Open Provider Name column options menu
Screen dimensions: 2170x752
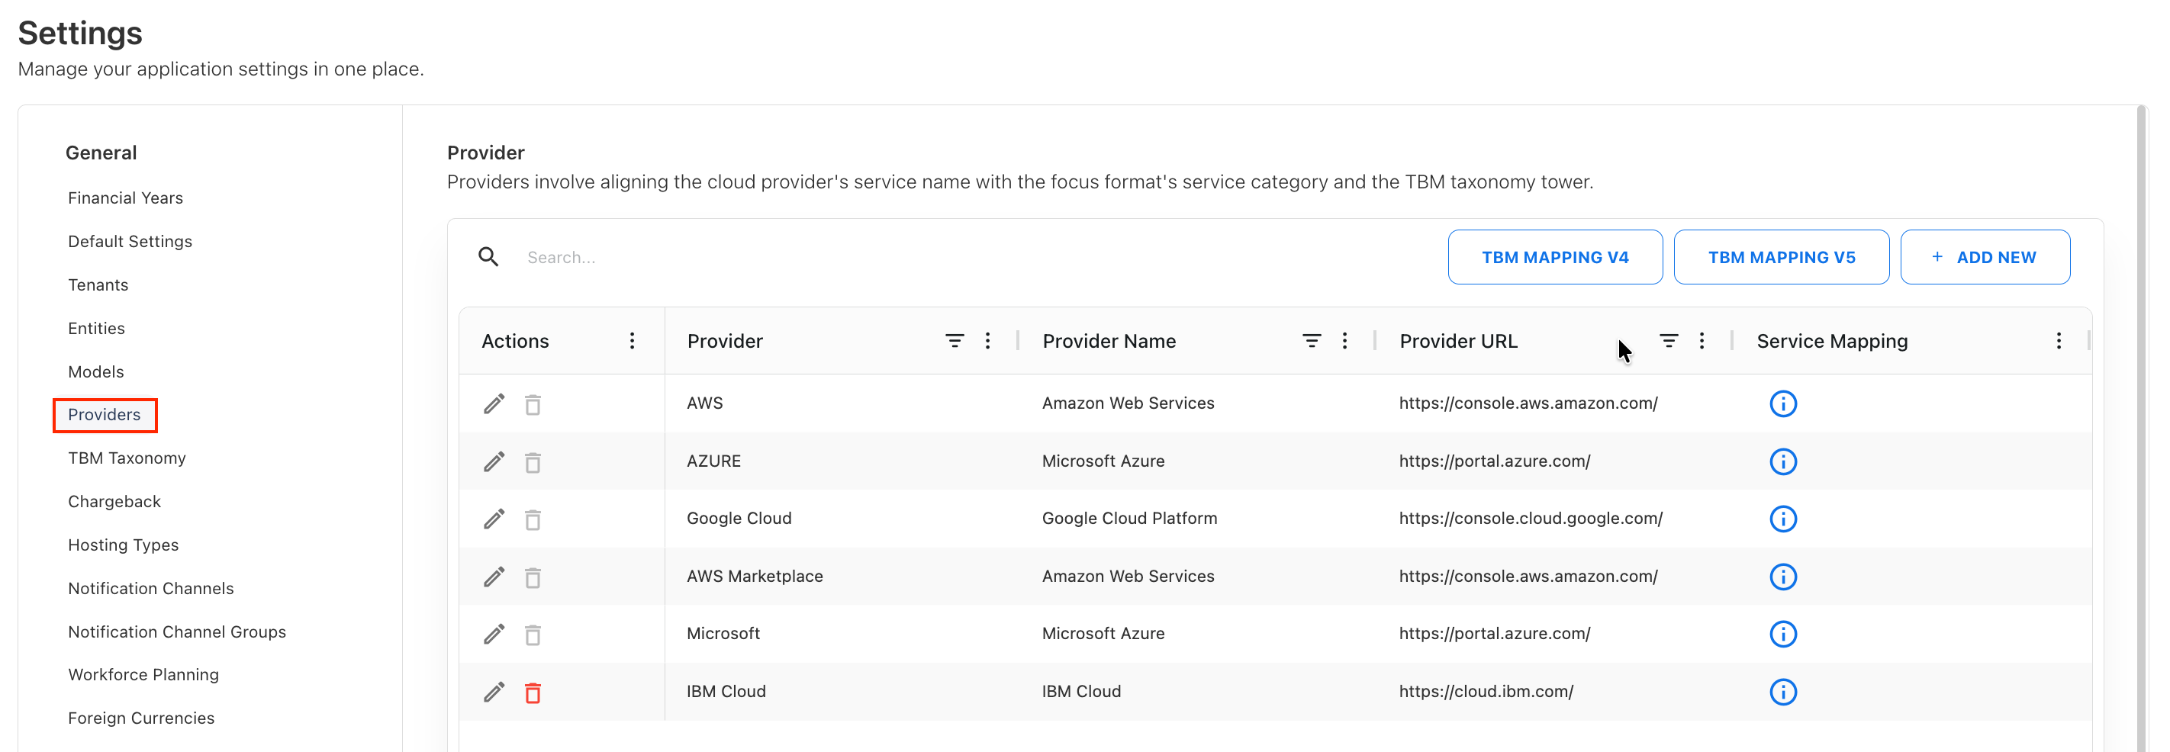1345,341
